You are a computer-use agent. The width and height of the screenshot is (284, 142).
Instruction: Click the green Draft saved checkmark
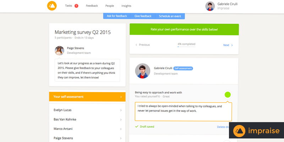tap(137, 126)
